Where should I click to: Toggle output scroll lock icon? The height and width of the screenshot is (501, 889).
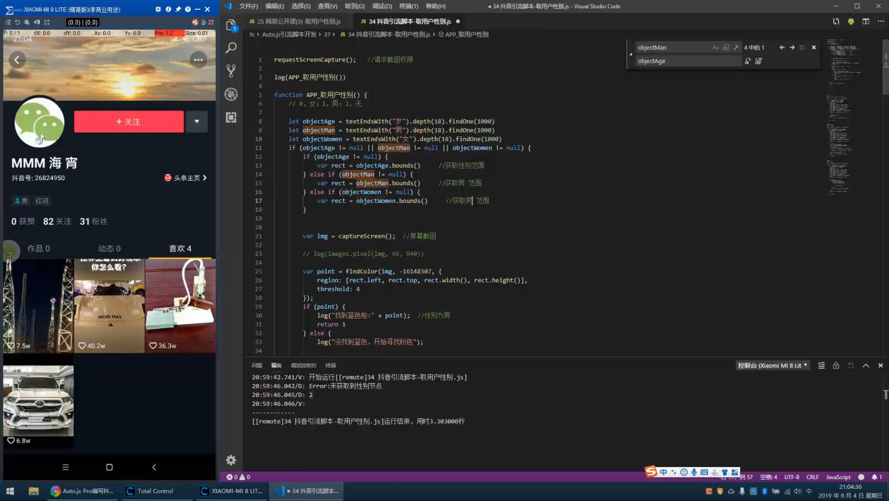(x=836, y=366)
